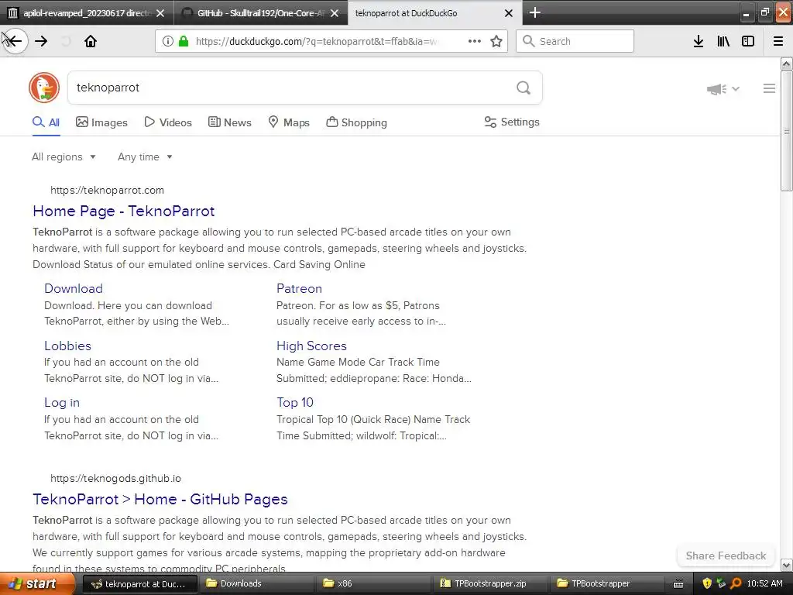This screenshot has height=595, width=793.
Task: Close the teknoparrot at DuckDuckGo tab
Action: (509, 13)
